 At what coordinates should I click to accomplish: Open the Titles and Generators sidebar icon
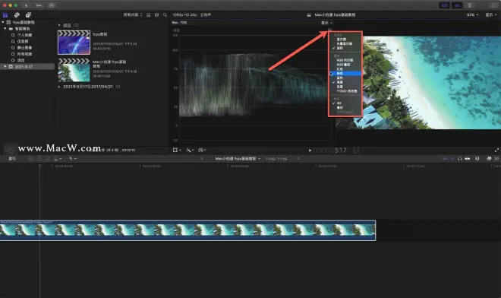(28, 15)
